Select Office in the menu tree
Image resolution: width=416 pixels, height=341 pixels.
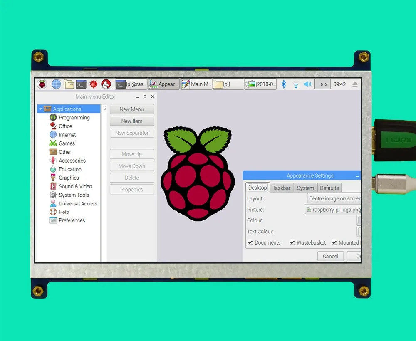65,126
